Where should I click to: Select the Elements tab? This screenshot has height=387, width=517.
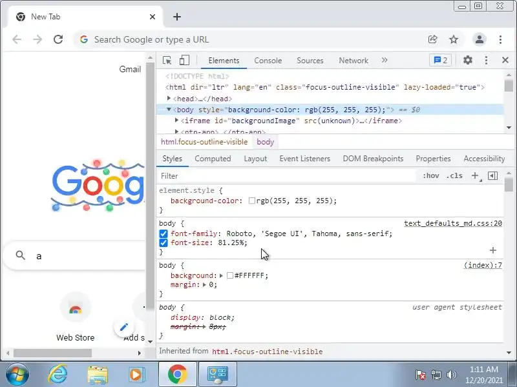[x=224, y=61]
